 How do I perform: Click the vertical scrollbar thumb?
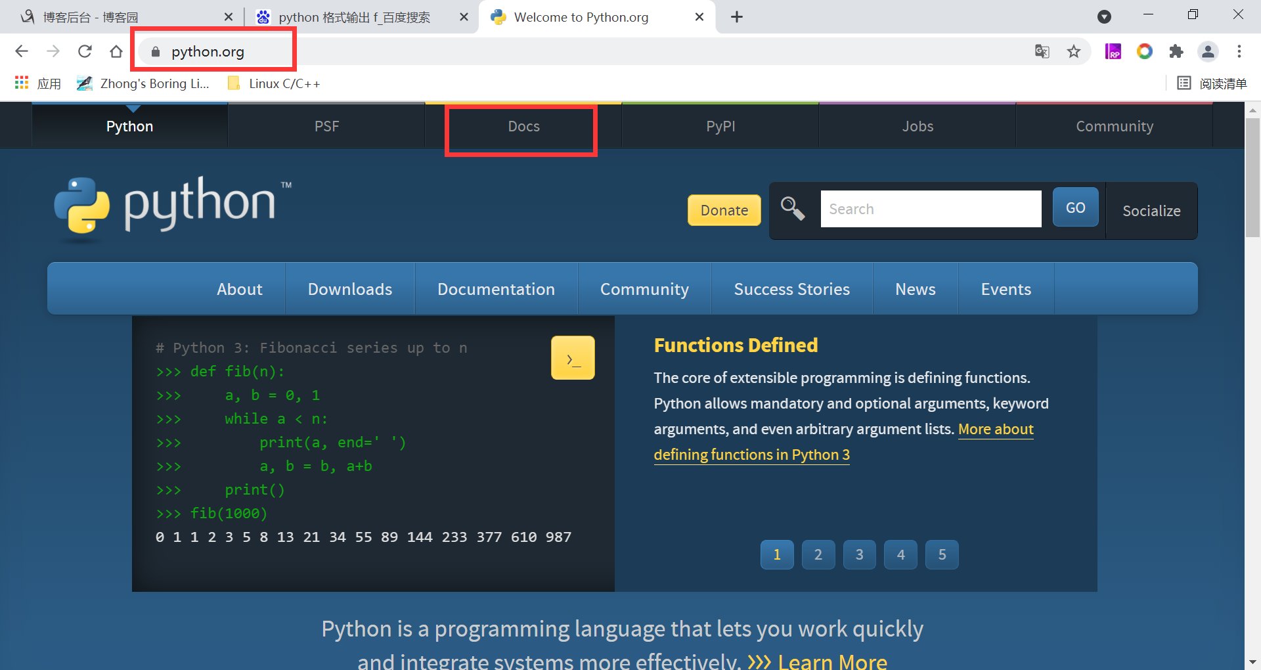[1252, 177]
